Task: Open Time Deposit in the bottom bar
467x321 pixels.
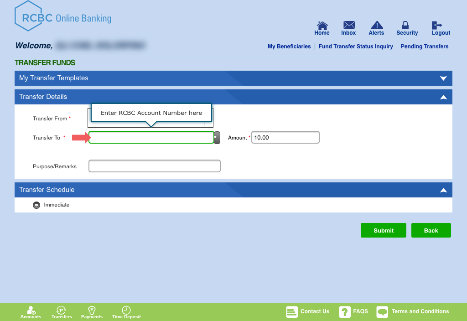Action: coord(126,312)
